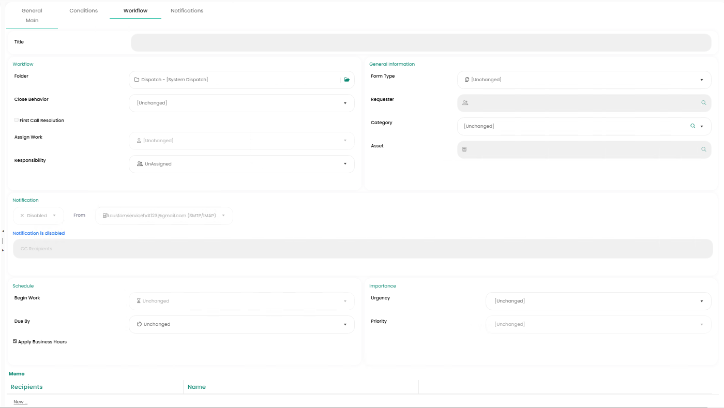Click the requester person icon in Requester field
Viewport: 724px width, 408px height.
click(x=465, y=103)
